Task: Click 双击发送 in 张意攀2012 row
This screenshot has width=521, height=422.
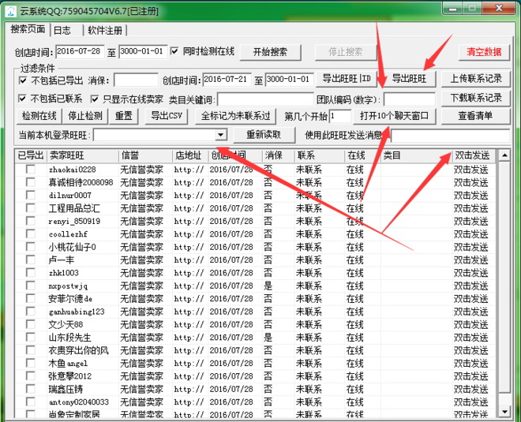Action: coord(471,376)
